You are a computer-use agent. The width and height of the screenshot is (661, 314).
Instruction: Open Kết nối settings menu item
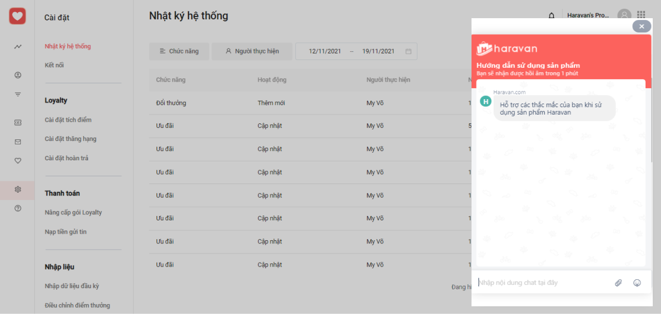[x=54, y=65]
